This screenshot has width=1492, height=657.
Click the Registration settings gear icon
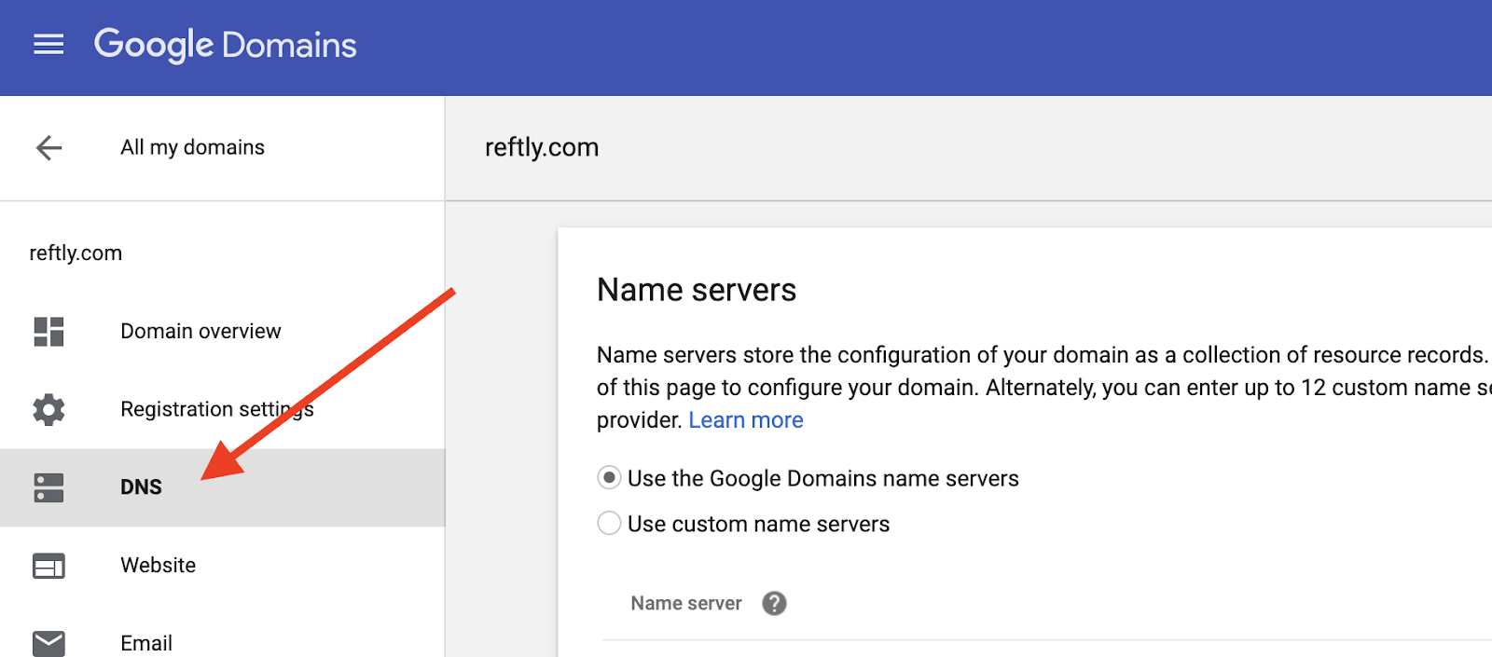48,409
